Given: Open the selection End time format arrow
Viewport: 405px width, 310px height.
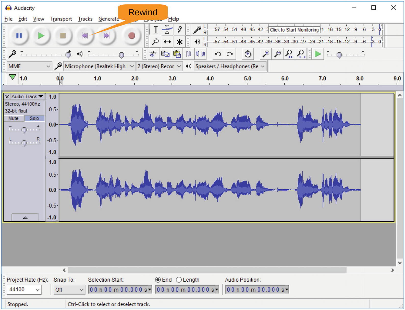Looking at the screenshot, I should (x=217, y=290).
